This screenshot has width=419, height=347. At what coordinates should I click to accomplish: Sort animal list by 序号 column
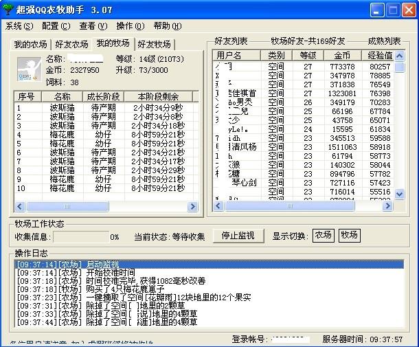(27, 96)
